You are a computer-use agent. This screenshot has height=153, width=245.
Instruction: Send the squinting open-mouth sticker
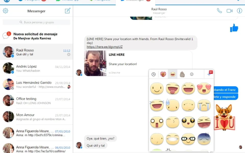(204, 122)
